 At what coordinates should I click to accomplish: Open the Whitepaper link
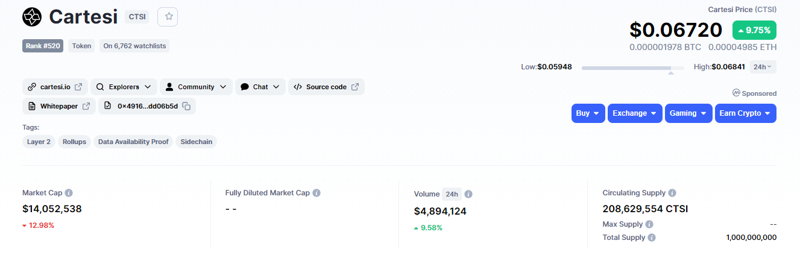tap(59, 106)
